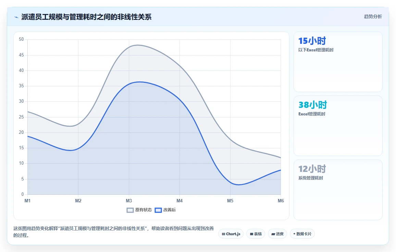Click the trend icon beside the chart title
396x252 pixels.
[16, 17]
